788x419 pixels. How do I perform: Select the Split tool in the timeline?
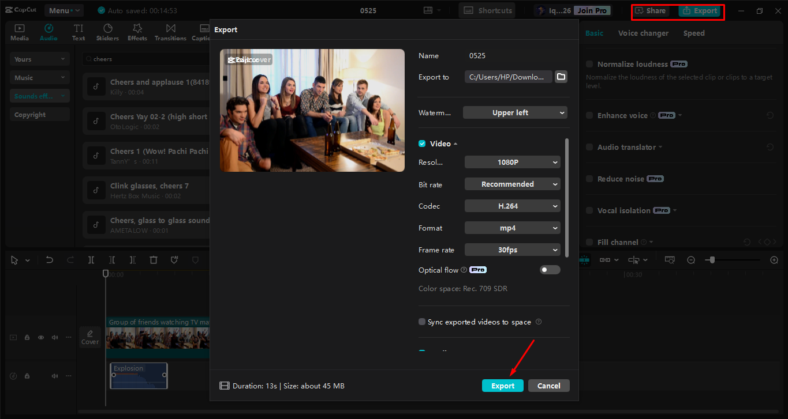click(x=91, y=260)
